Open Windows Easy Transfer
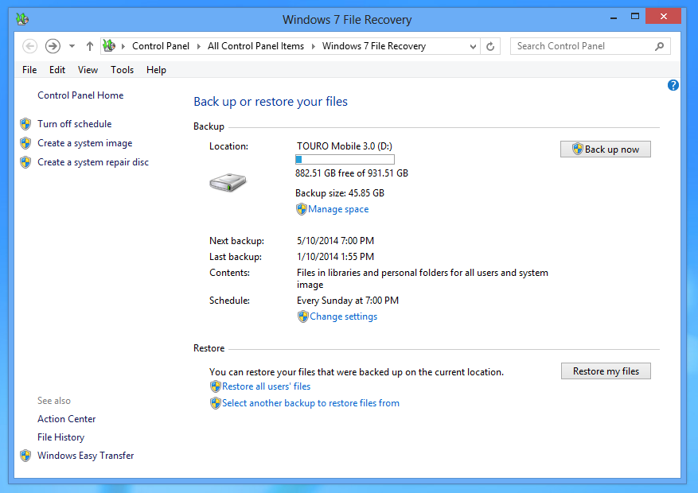The image size is (698, 493). [x=85, y=456]
